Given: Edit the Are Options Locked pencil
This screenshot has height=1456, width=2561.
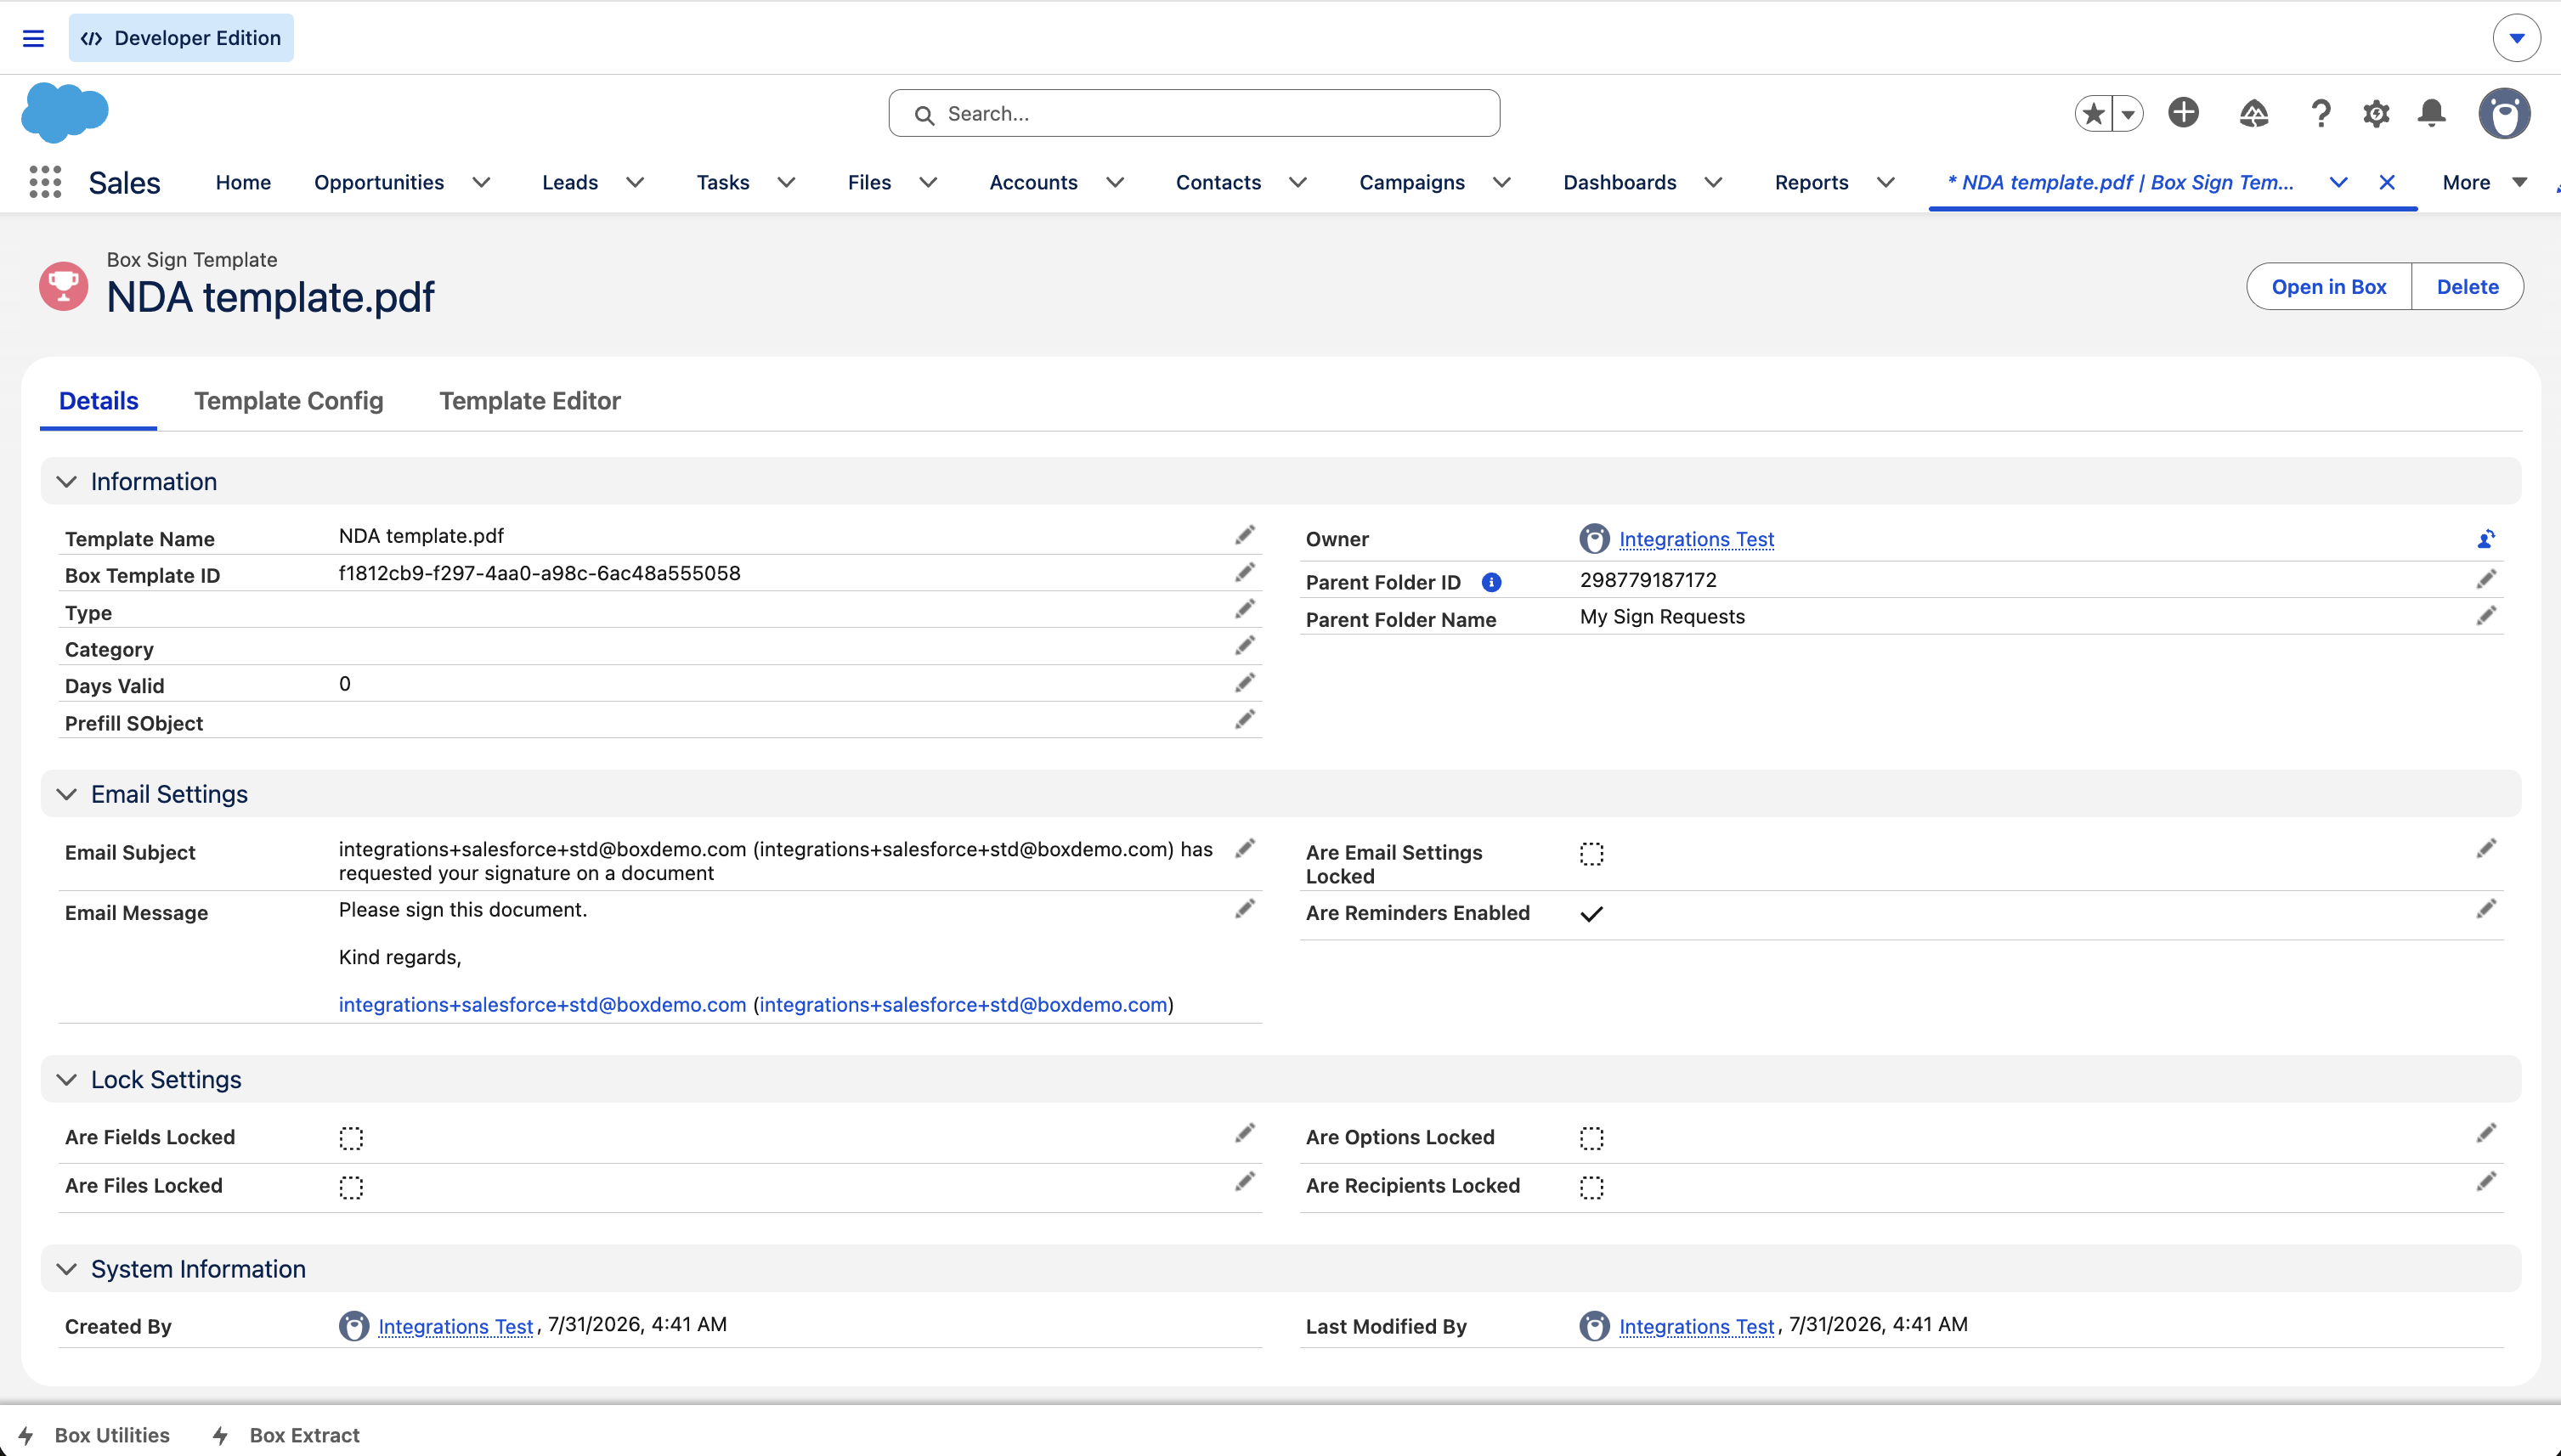Looking at the screenshot, I should pos(2486,1133).
